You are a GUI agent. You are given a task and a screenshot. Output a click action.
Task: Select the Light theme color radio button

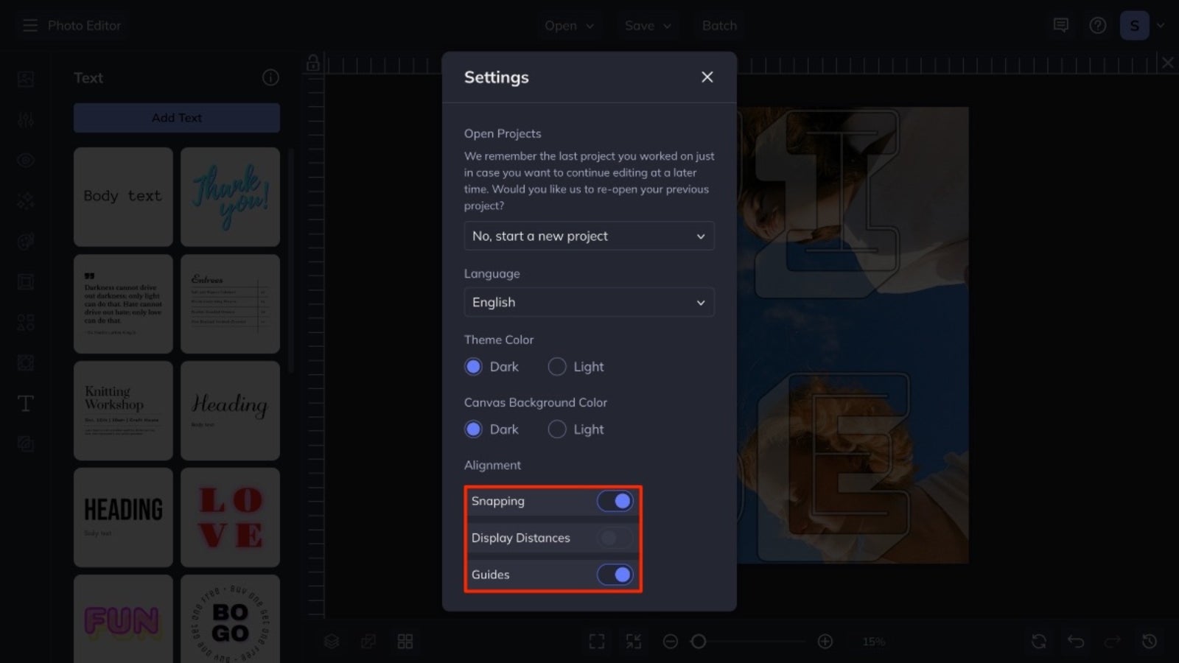(x=557, y=366)
